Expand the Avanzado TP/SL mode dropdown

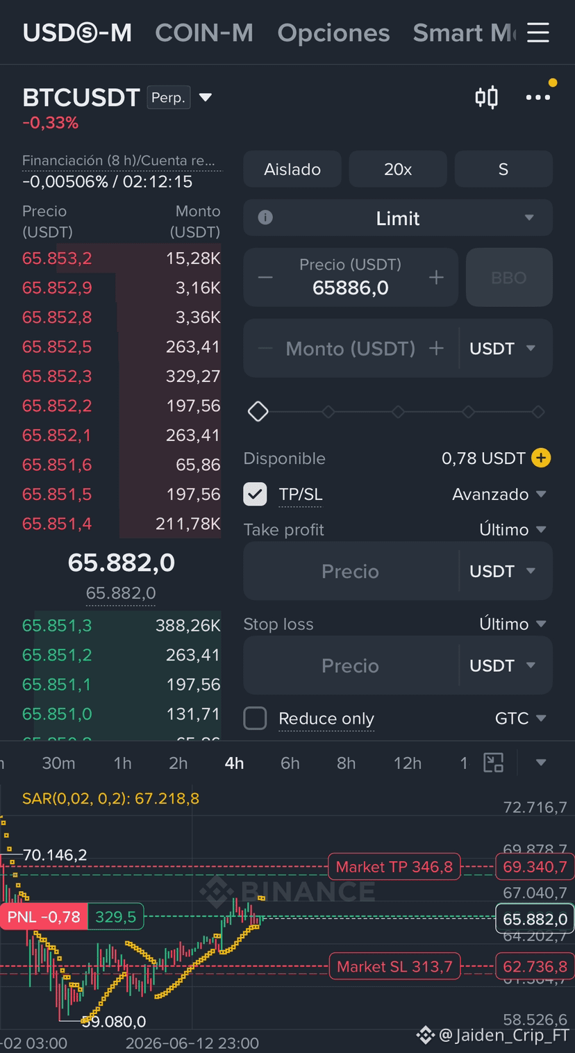499,494
